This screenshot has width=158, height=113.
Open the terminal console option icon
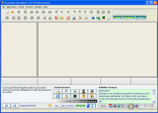coord(75,96)
